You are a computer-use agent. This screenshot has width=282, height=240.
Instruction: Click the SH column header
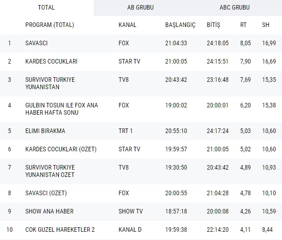[x=266, y=25]
